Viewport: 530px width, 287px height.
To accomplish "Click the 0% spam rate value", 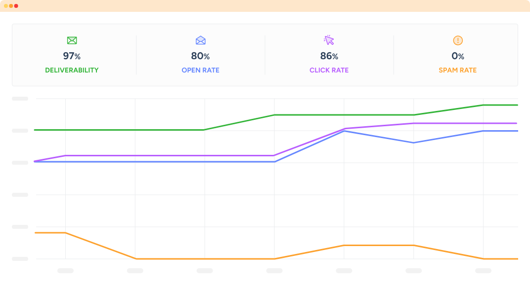I will click(458, 56).
